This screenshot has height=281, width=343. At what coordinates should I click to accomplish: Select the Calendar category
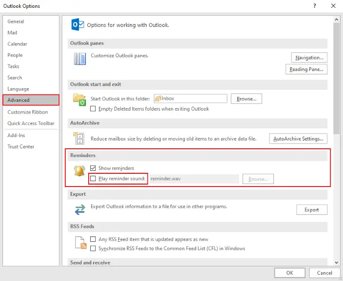[31, 44]
